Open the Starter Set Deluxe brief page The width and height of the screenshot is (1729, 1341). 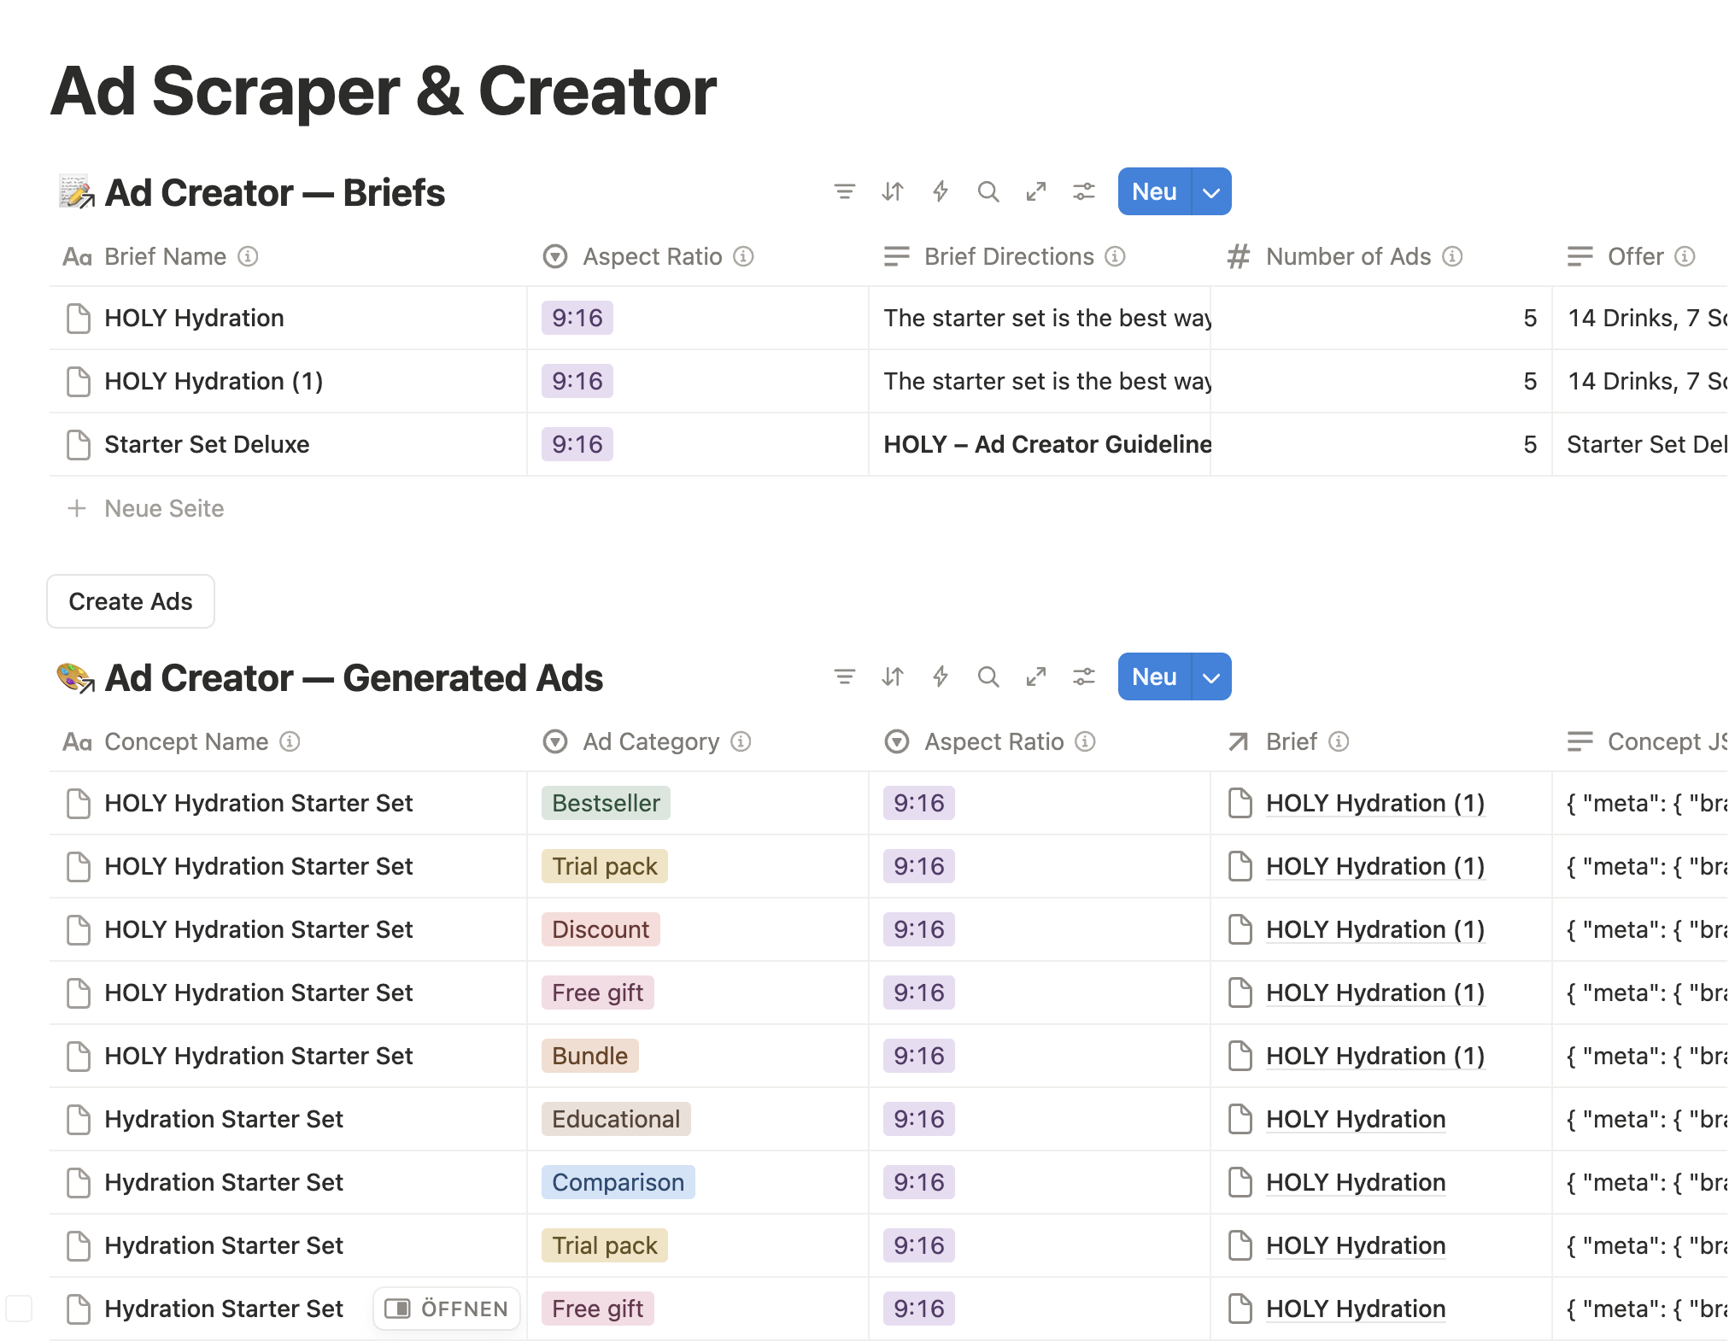pyautogui.click(x=207, y=444)
